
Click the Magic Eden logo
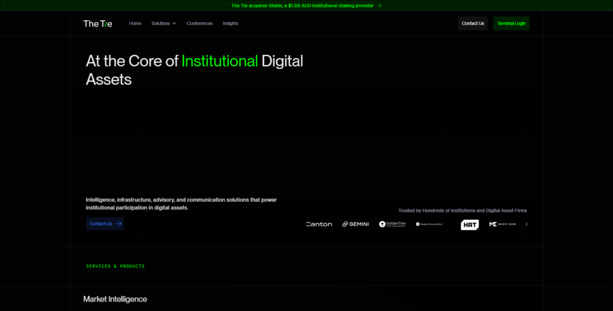502,224
